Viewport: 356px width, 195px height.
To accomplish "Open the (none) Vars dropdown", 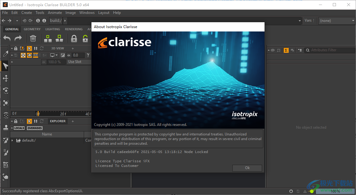I will (x=337, y=21).
